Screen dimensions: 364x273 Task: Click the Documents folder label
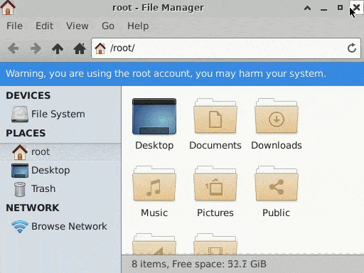click(x=215, y=145)
